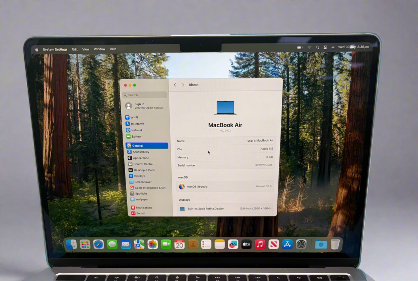This screenshot has width=418, height=281.
Task: Open the View menu
Action: coord(86,49)
